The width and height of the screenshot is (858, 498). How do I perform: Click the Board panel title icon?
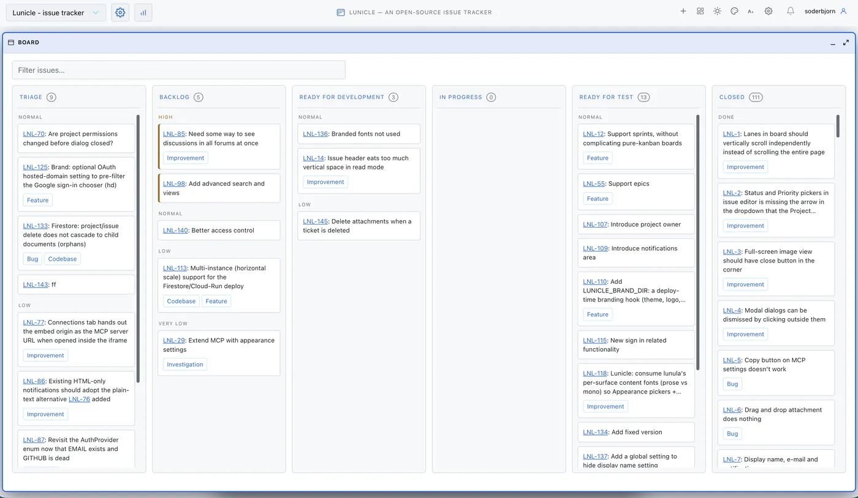click(11, 43)
